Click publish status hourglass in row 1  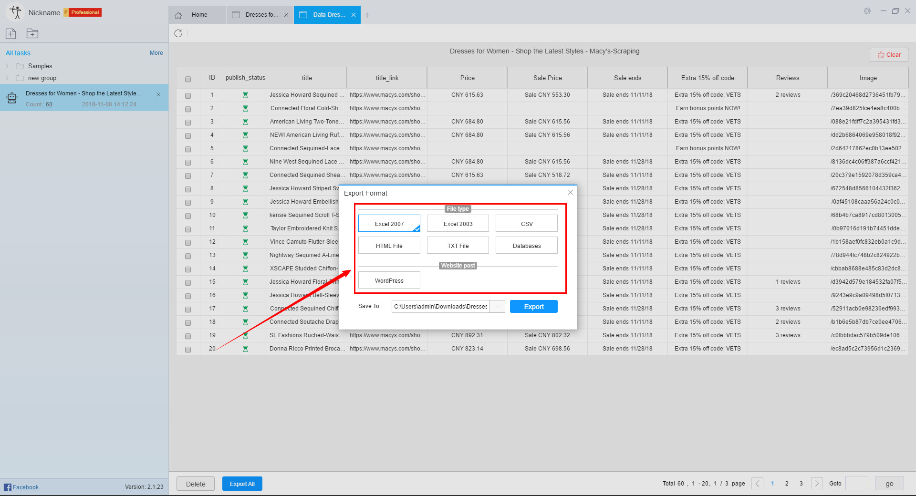[245, 95]
